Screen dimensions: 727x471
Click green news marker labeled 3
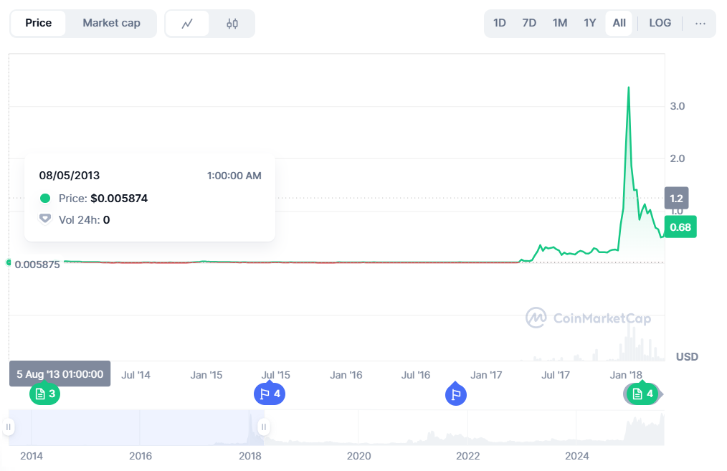coord(45,394)
